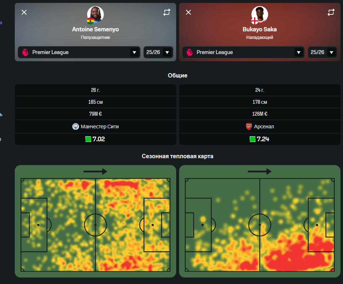Click Semenyo's position label Полузащитник

(95, 37)
